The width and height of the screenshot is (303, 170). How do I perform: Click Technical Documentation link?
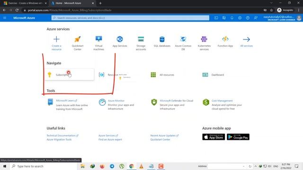pyautogui.click(x=62, y=136)
